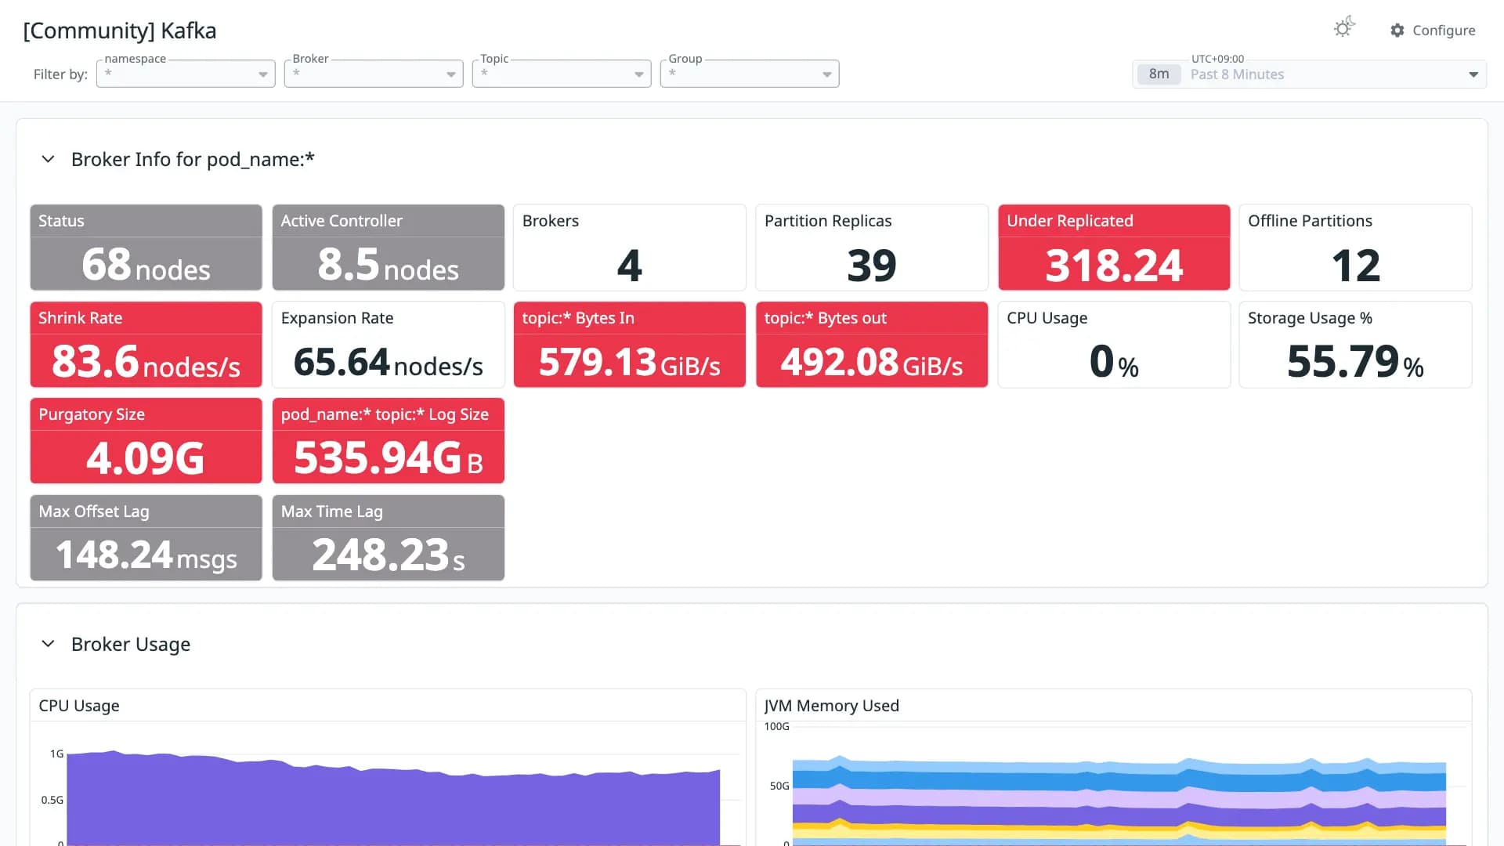This screenshot has height=846, width=1504.
Task: Click the Active Controller 8.5 nodes panel
Action: click(x=389, y=248)
